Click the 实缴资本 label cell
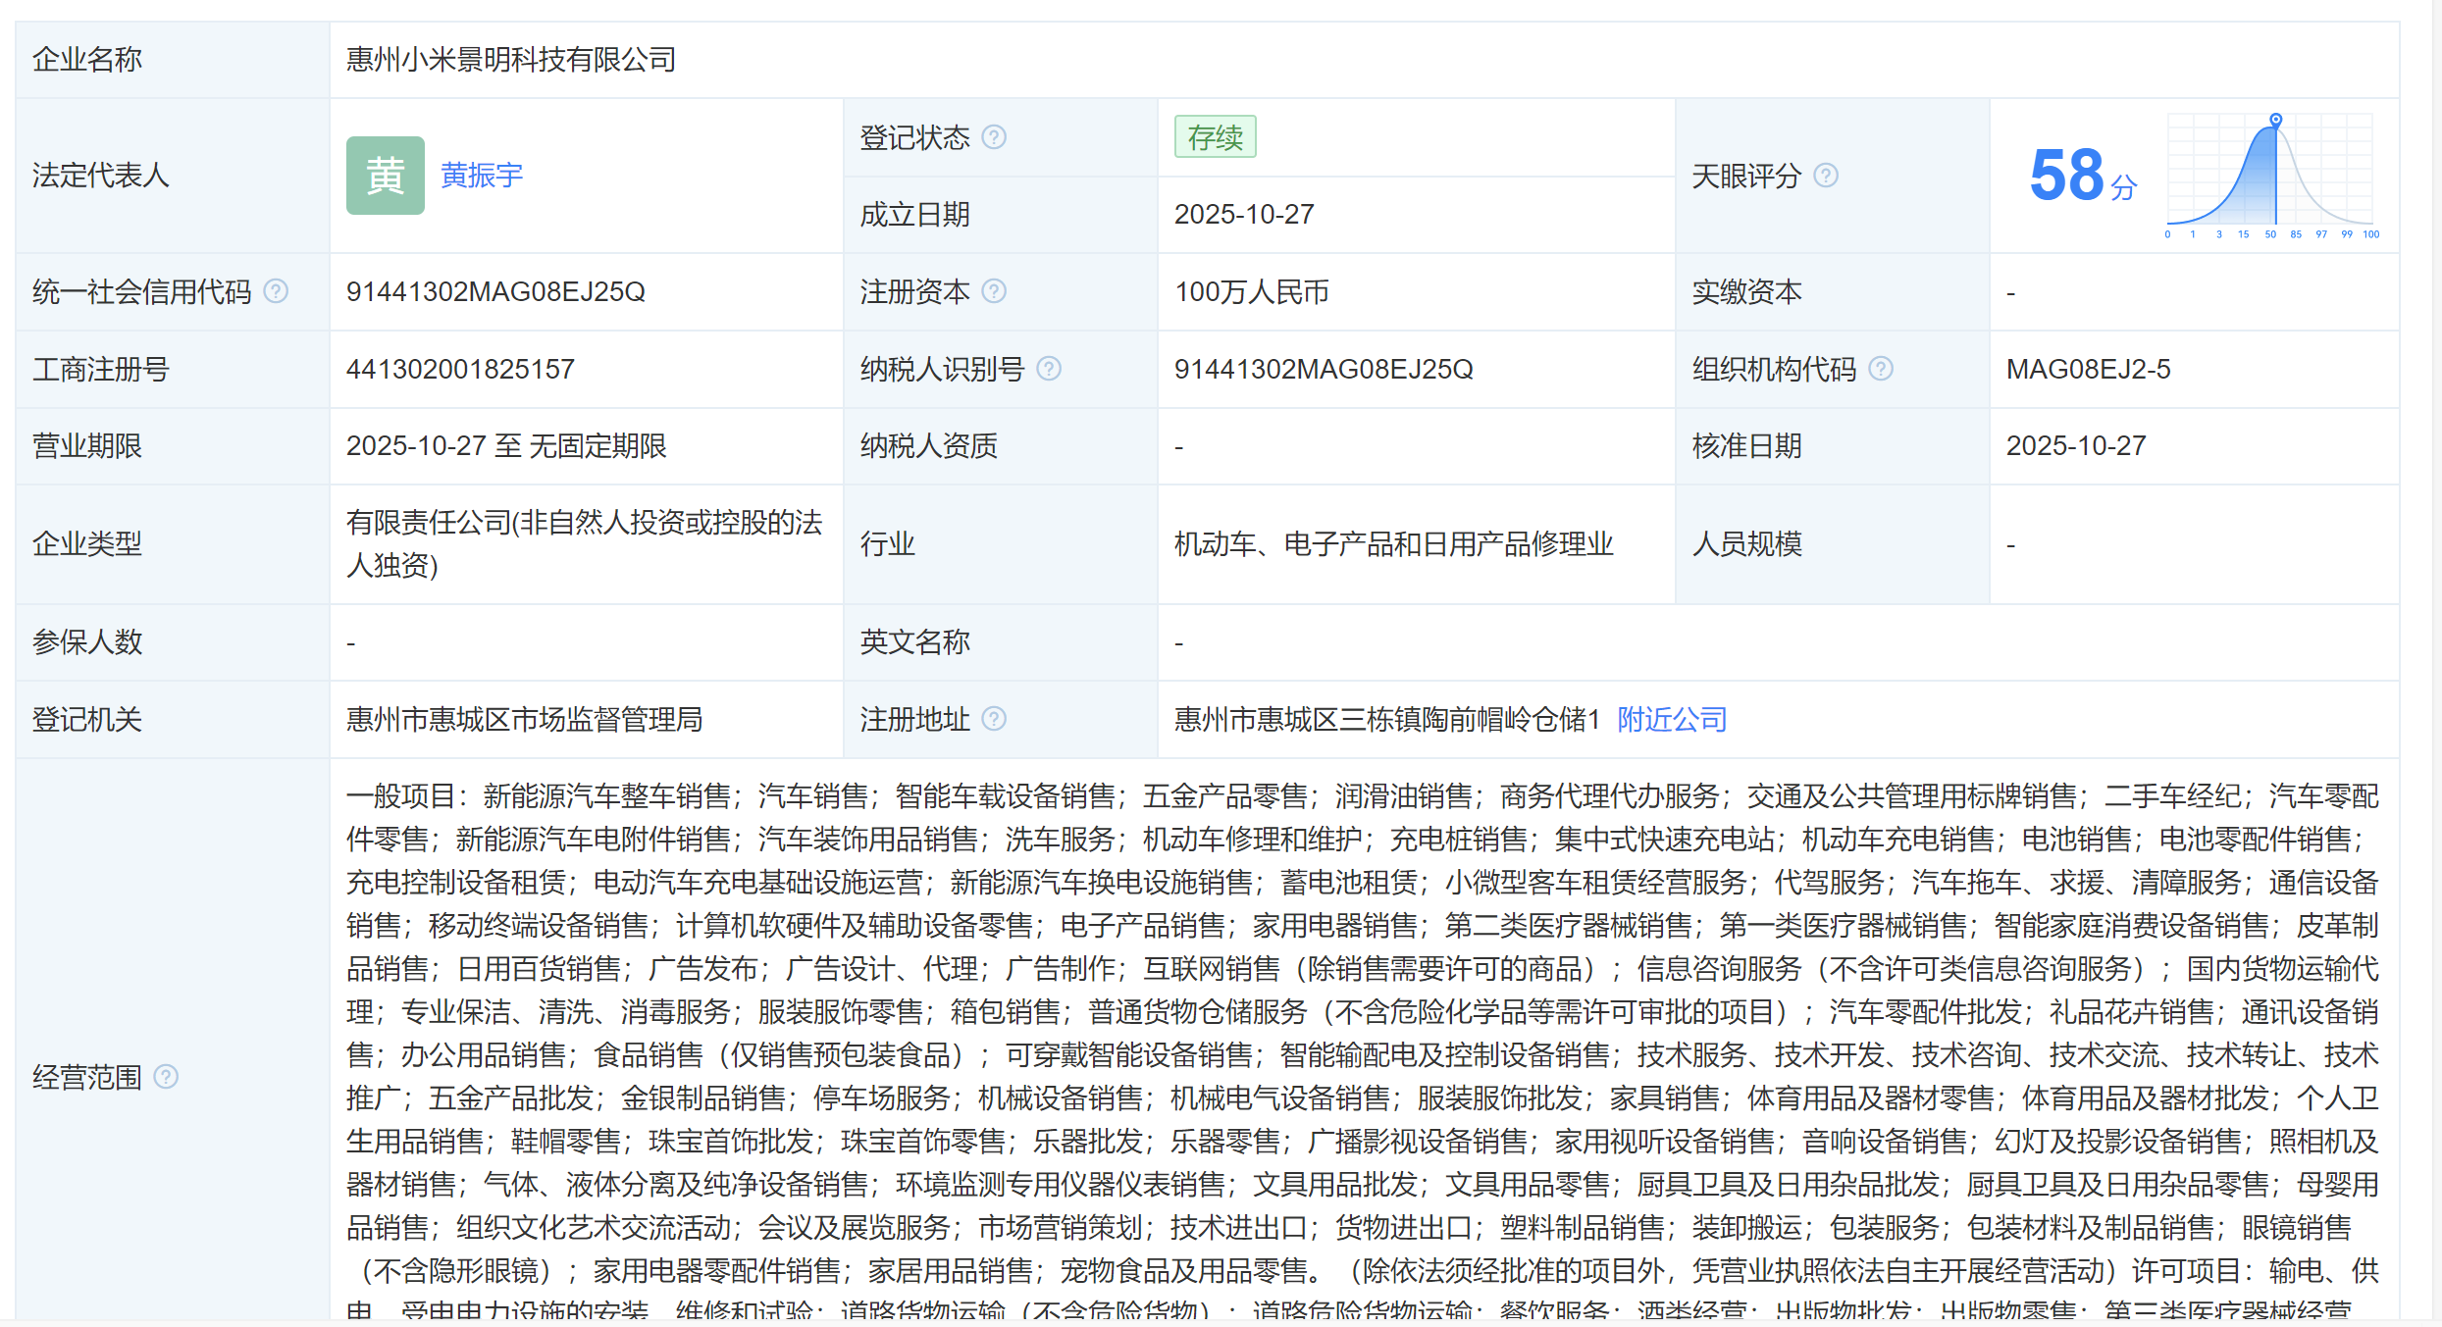Image resolution: width=2442 pixels, height=1327 pixels. tap(1833, 291)
